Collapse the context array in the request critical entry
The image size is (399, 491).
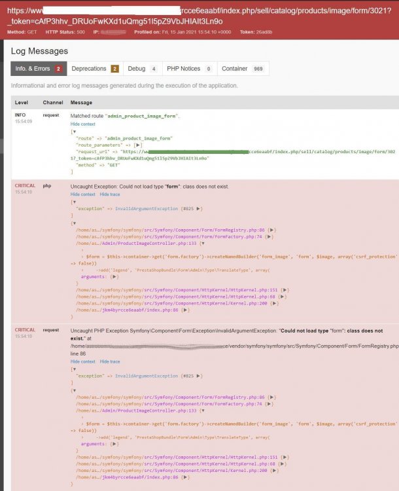click(74, 369)
